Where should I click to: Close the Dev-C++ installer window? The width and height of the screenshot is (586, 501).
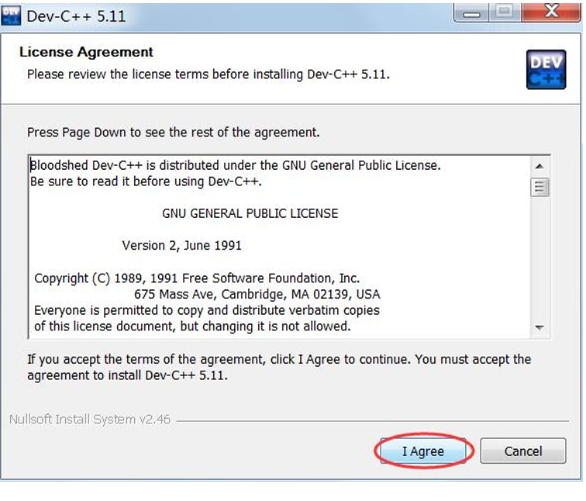click(551, 12)
